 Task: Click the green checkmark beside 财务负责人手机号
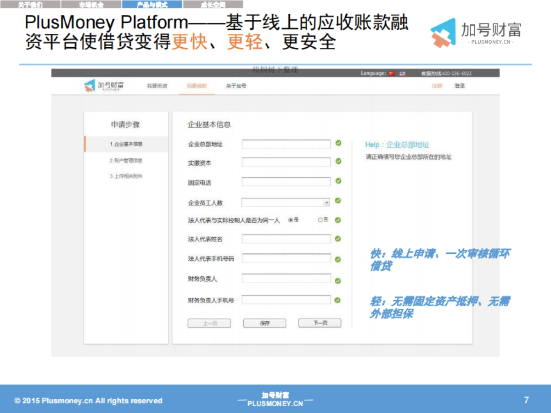pos(338,299)
